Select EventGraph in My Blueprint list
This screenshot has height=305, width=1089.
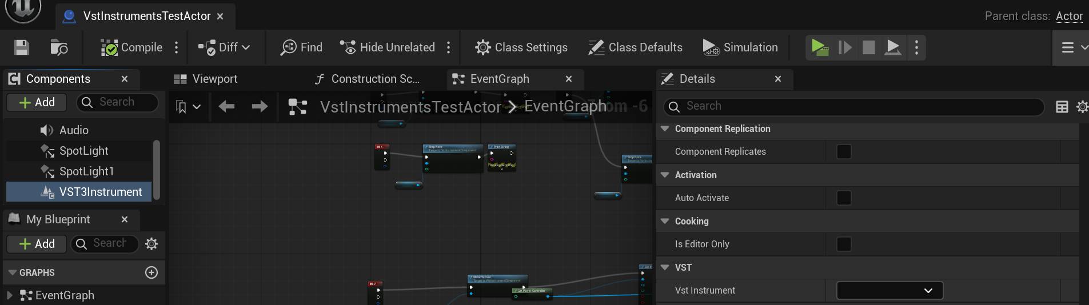coord(65,295)
